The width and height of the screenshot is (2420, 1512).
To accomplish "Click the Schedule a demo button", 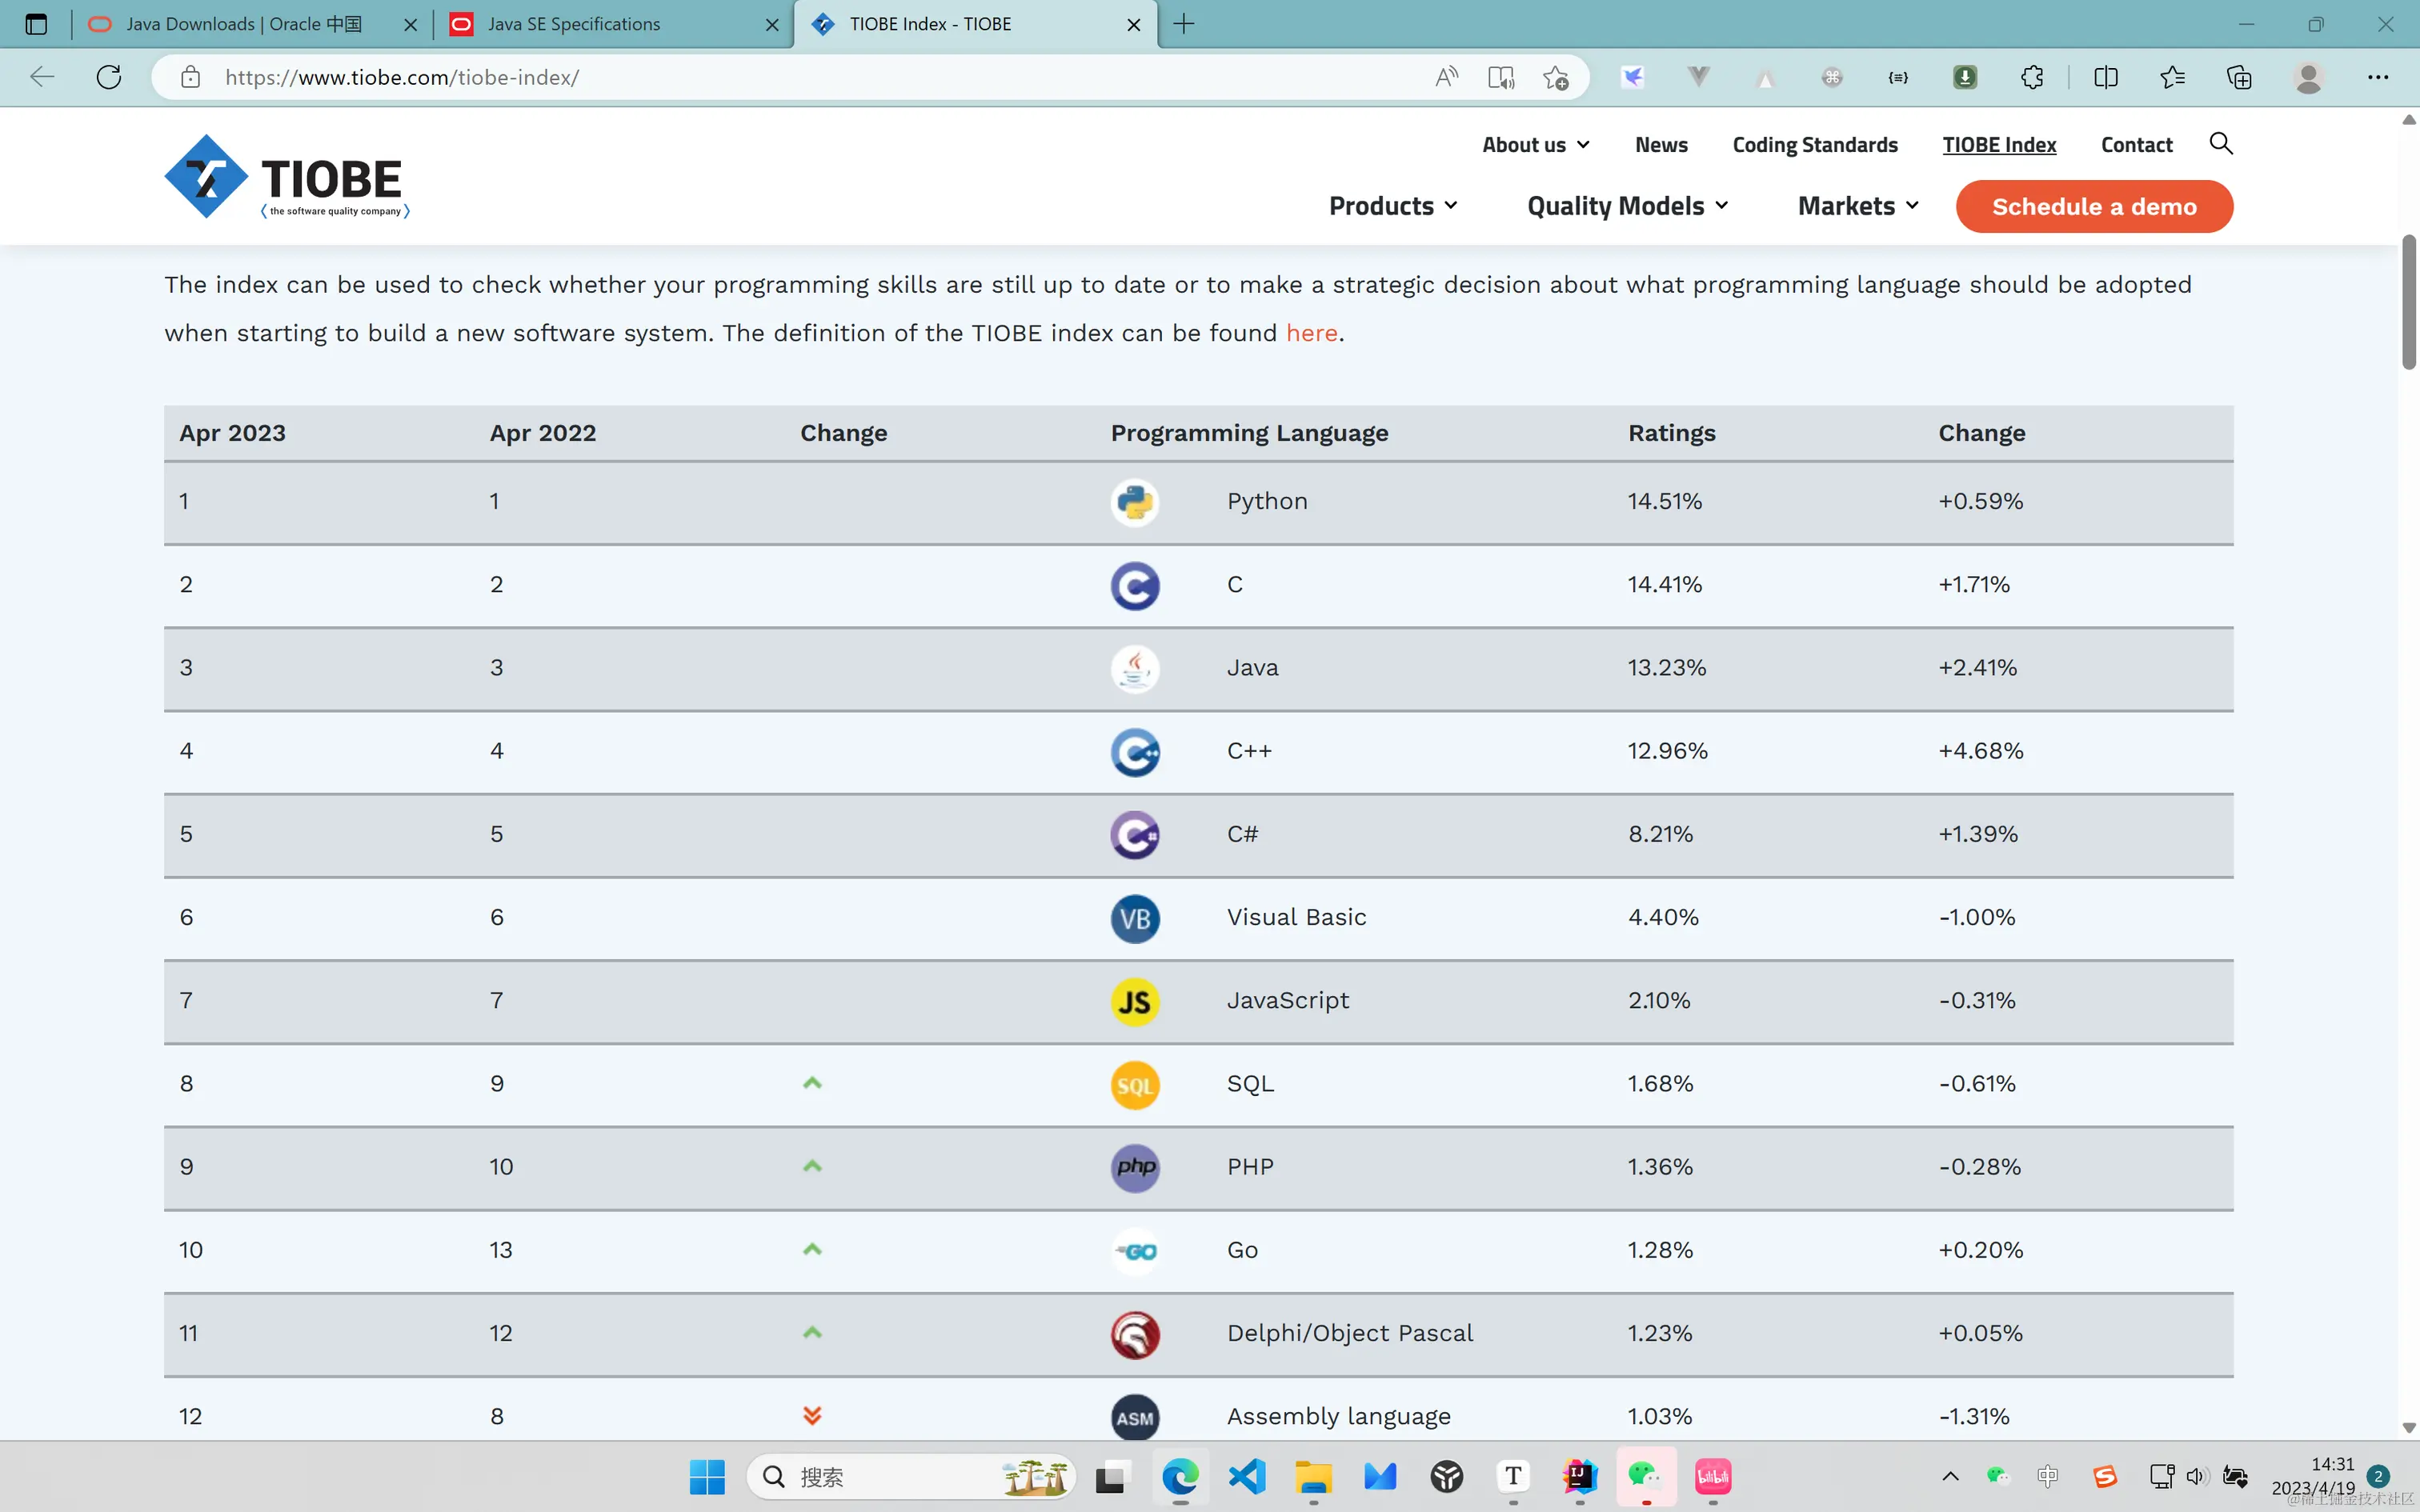I will coord(2094,207).
